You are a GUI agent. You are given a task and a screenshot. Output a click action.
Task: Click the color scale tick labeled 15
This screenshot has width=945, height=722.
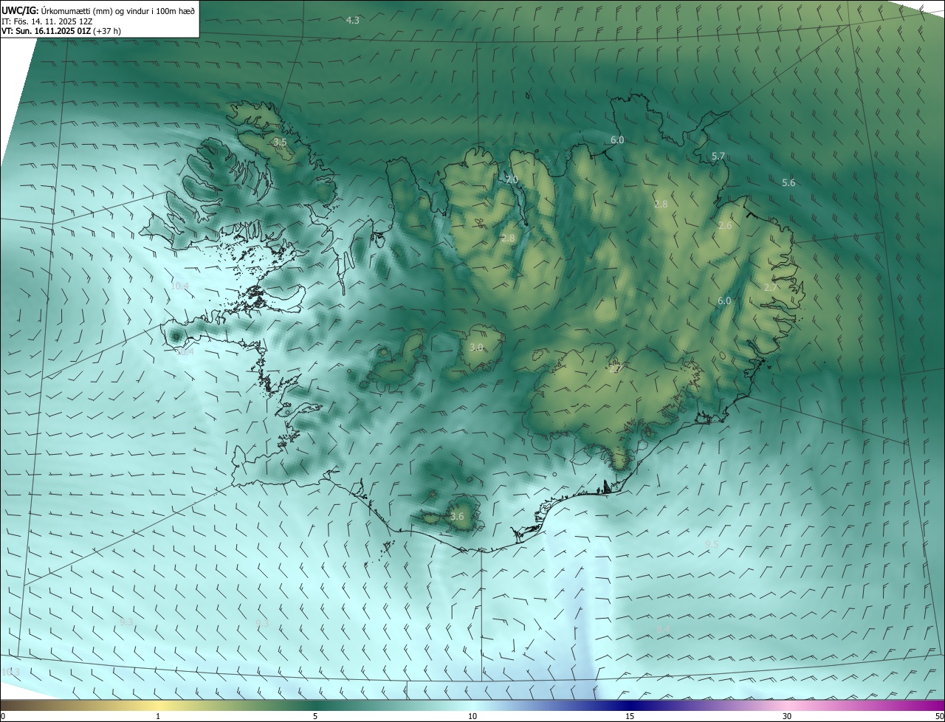[x=630, y=716]
